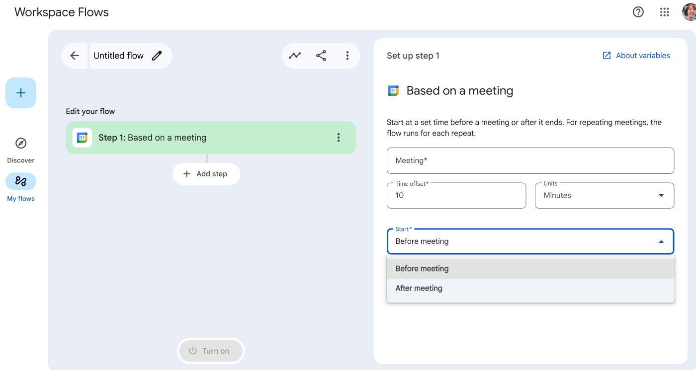The image size is (696, 370).
Task: Click the Workspace Flows header title
Action: tap(62, 12)
